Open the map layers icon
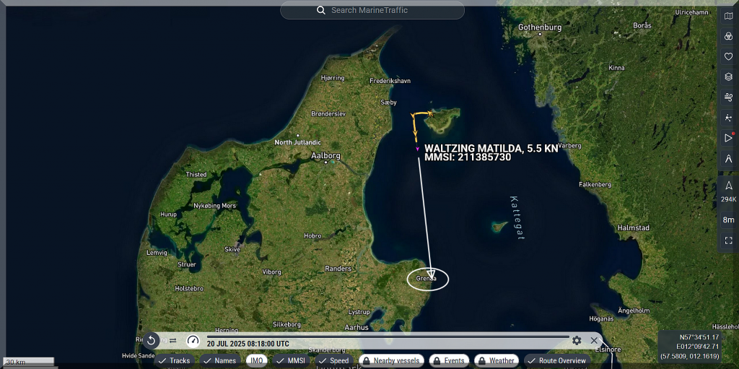This screenshot has height=369, width=739. (728, 77)
